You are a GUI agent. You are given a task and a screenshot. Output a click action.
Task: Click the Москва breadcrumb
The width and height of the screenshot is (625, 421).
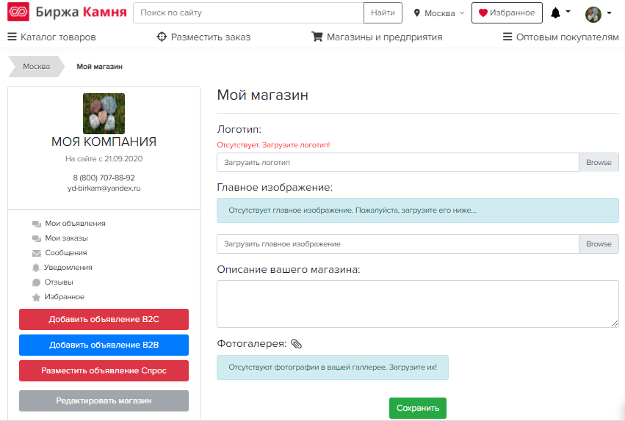point(36,67)
